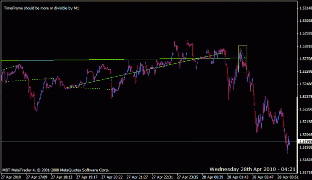Screen dimensions: 312x180
Task: Click the "28 Apr 00:39" time axis label
Action: [x=213, y=177]
